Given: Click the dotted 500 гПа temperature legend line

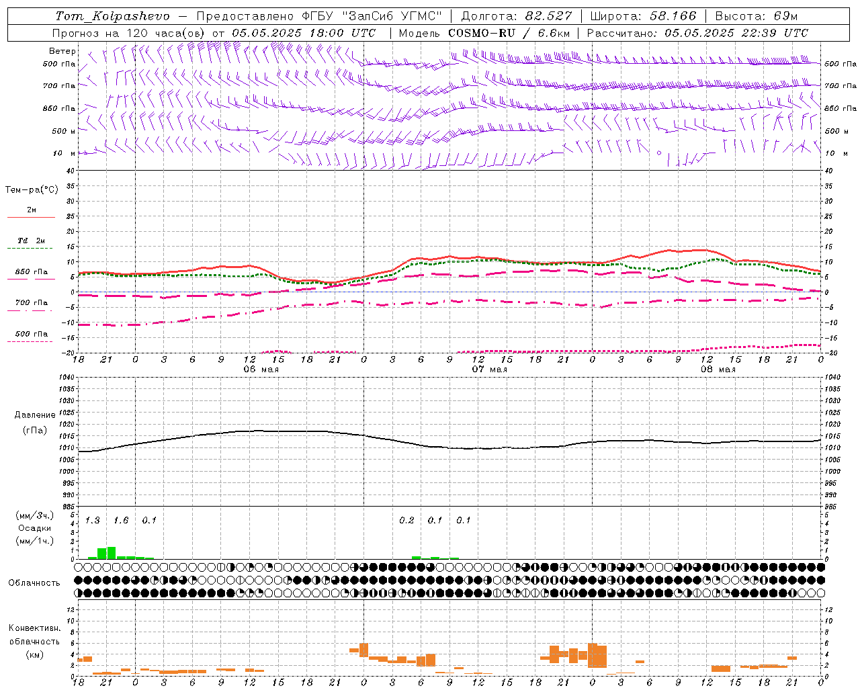Looking at the screenshot, I should click(x=30, y=341).
